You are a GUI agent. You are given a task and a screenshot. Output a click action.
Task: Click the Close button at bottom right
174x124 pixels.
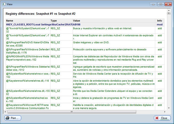[162, 118]
